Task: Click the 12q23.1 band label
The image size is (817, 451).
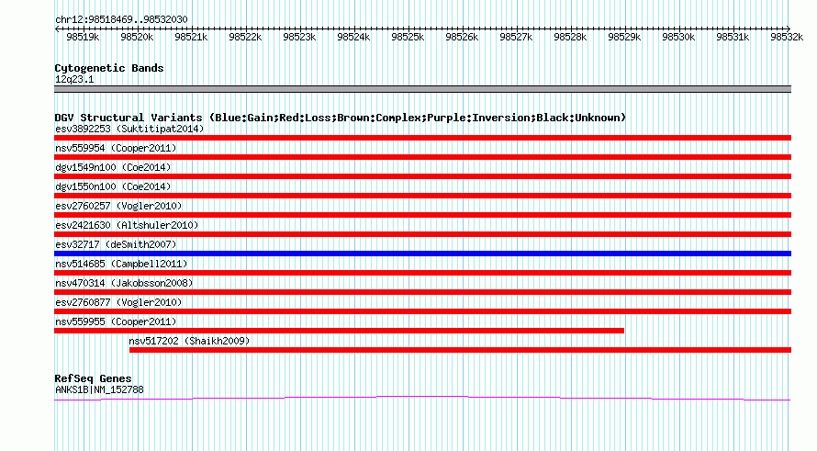Action: tap(74, 79)
